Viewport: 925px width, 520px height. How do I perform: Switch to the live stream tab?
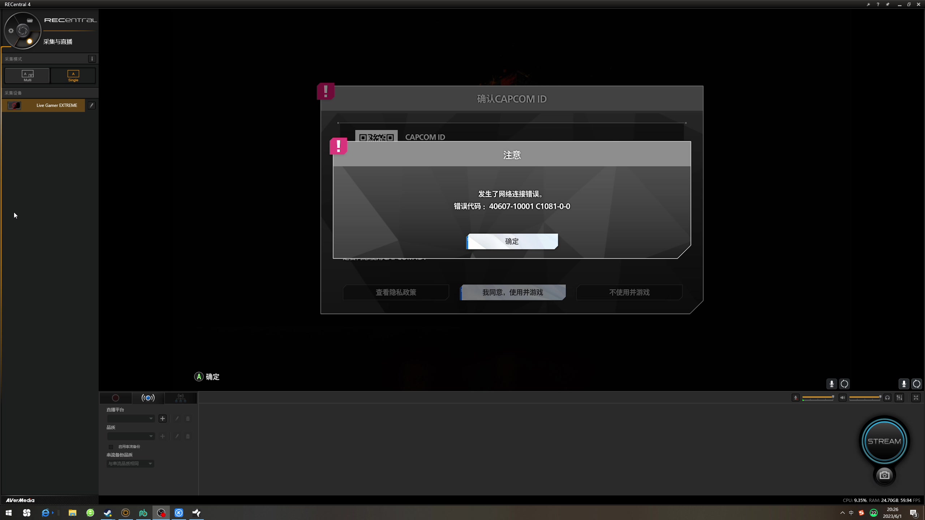point(148,398)
